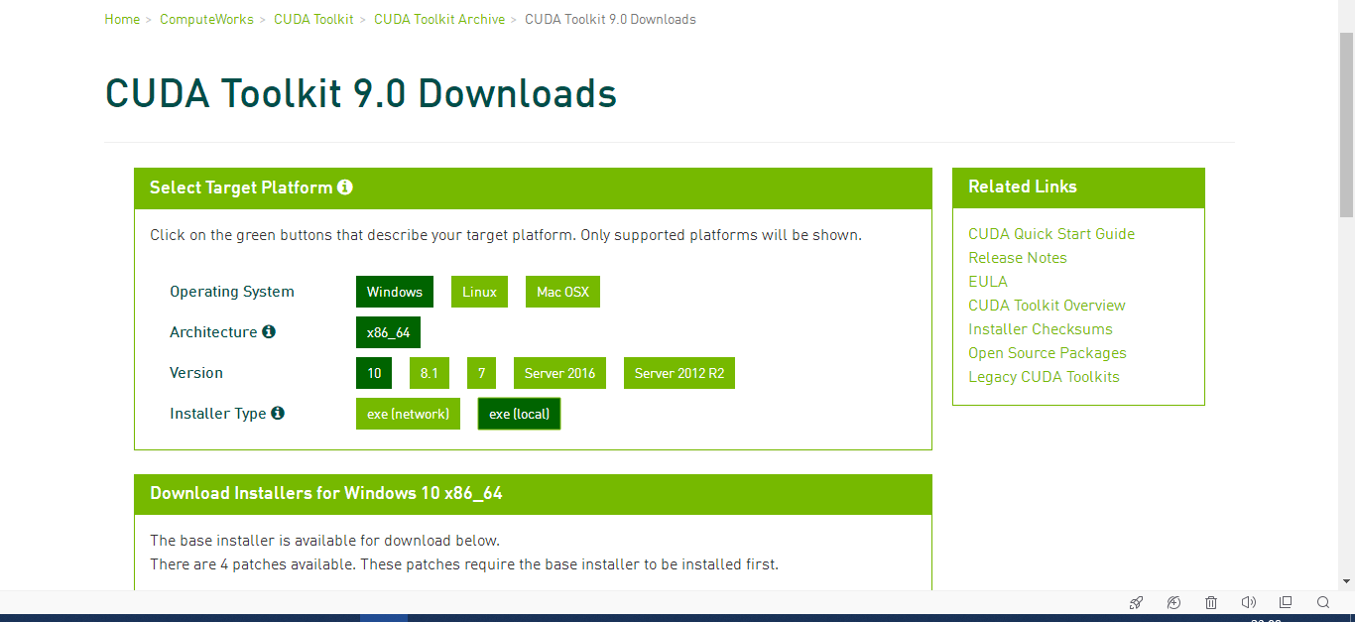Open Installer Checksums link

click(x=1041, y=329)
